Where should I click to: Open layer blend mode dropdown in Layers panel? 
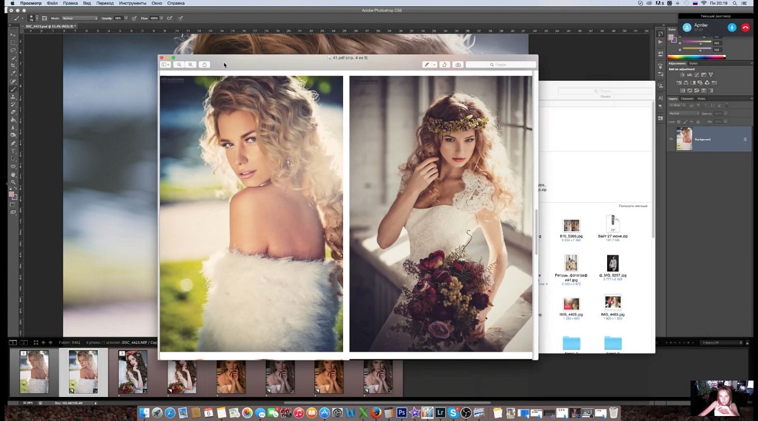coord(684,114)
